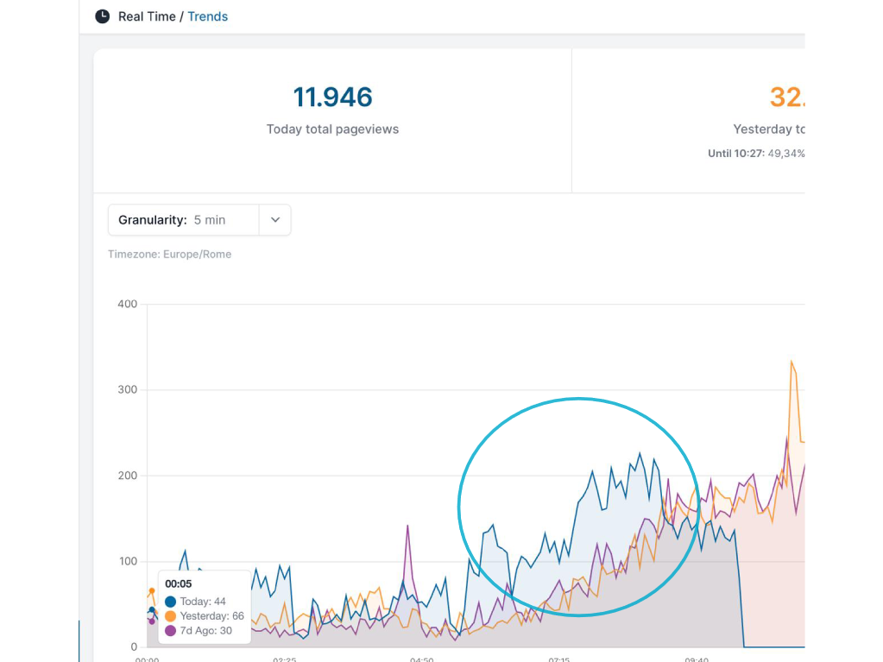Click the orange data point marker at chart start

pyautogui.click(x=152, y=591)
